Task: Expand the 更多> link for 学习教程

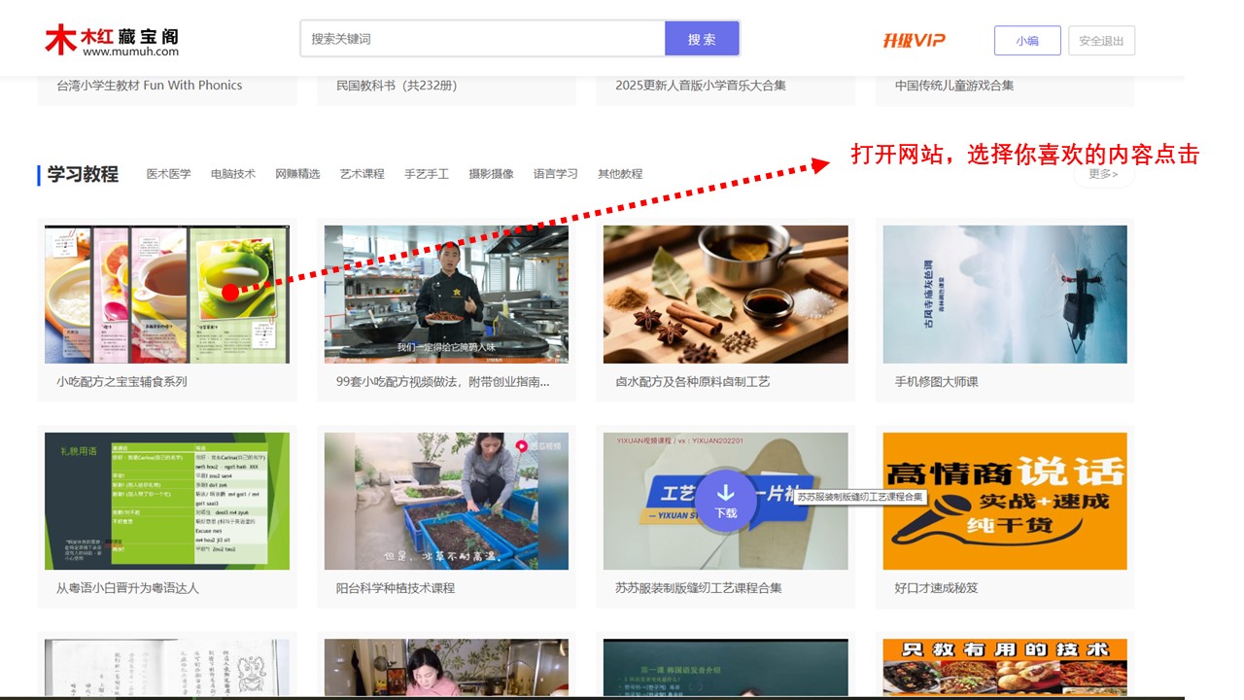Action: coord(1103,174)
